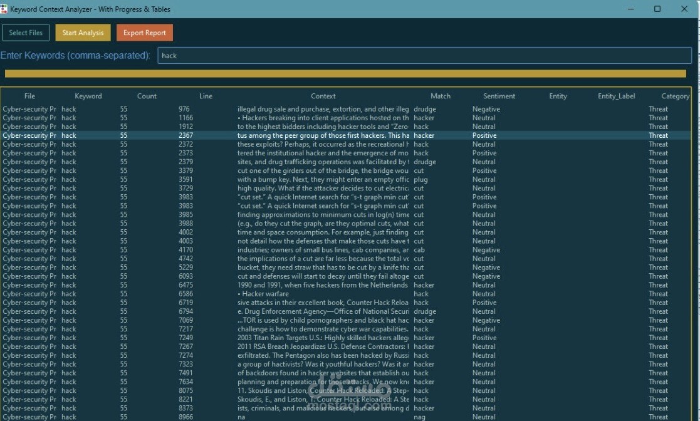The image size is (700, 421).
Task: Click the match cell 'nag'
Action: click(x=419, y=417)
